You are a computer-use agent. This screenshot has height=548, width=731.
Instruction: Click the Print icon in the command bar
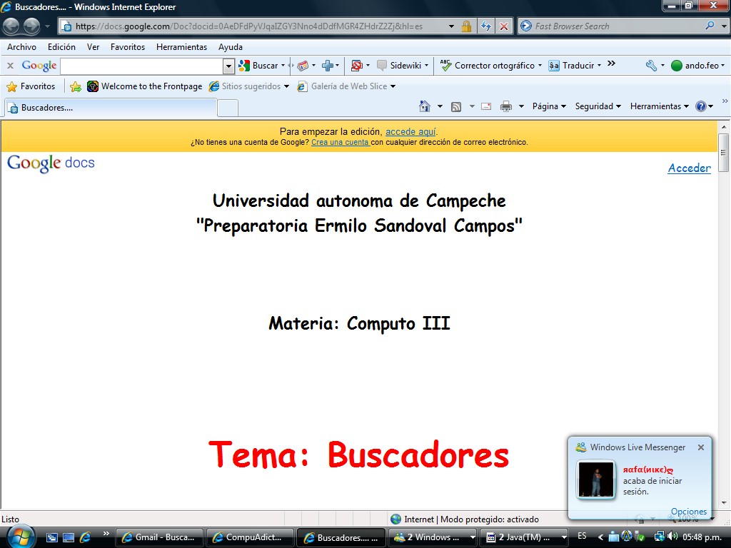click(x=506, y=106)
